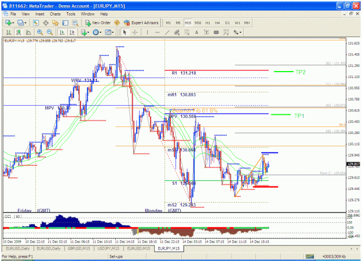The image size is (362, 261).
Task: Select the H1 timeframe
Action: [208, 23]
